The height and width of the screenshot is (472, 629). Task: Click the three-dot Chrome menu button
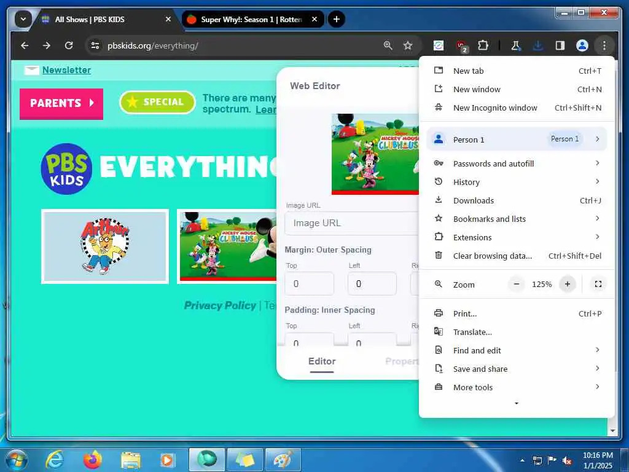click(x=604, y=45)
